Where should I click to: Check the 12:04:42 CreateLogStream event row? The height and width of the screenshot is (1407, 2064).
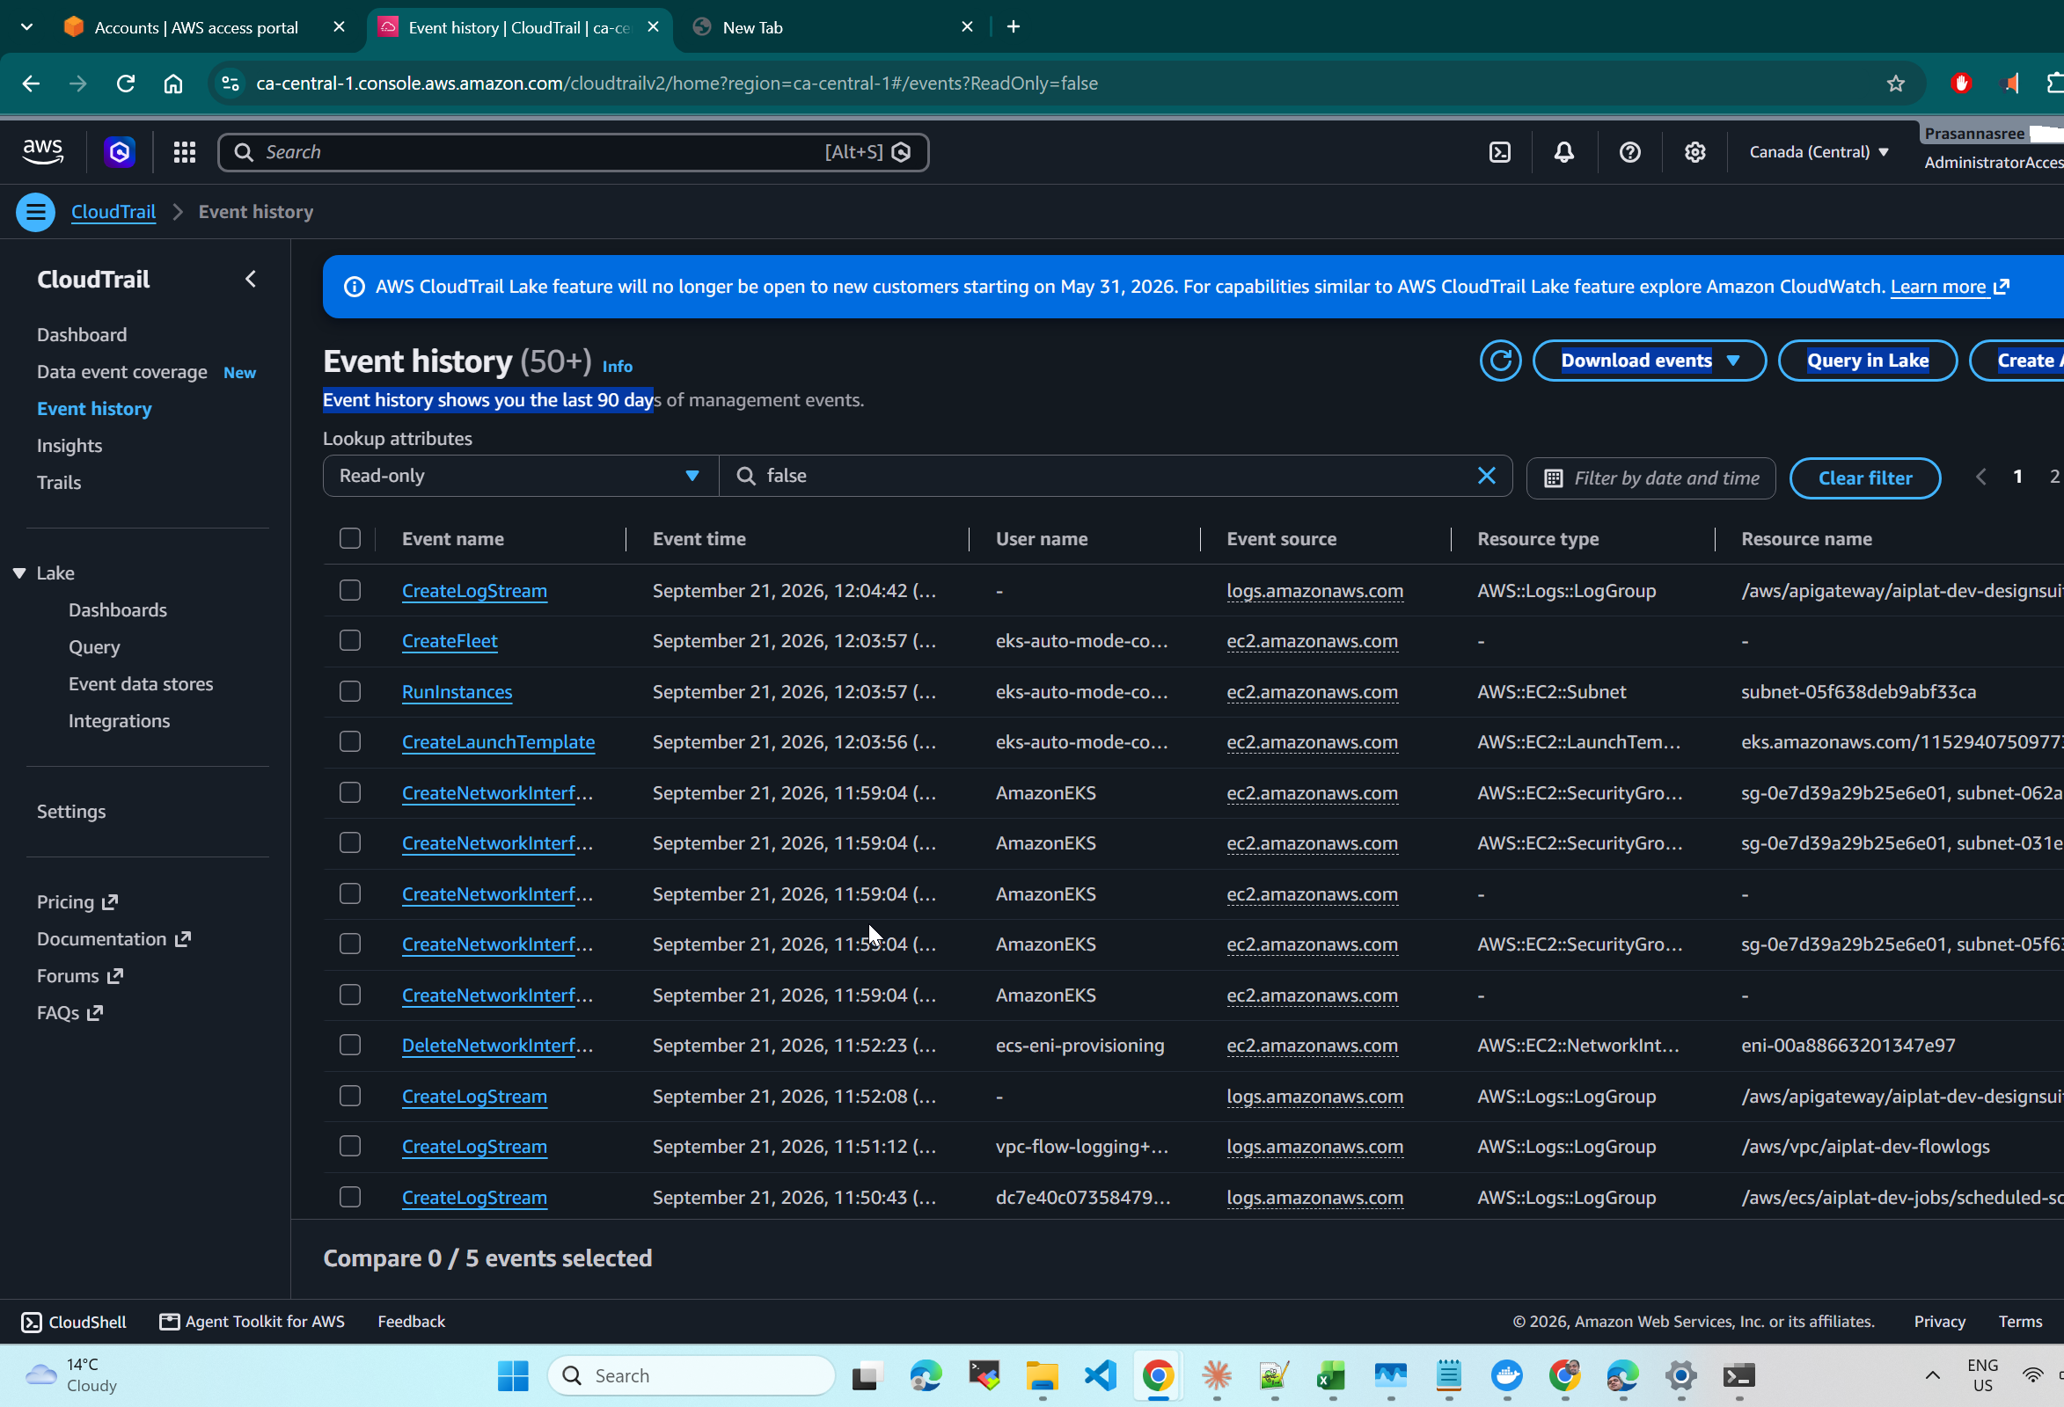pos(350,590)
